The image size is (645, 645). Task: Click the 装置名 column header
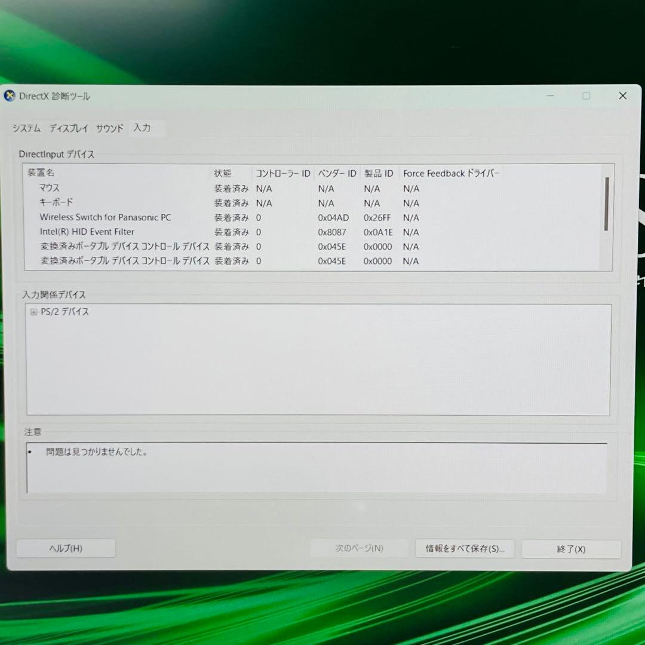[41, 173]
